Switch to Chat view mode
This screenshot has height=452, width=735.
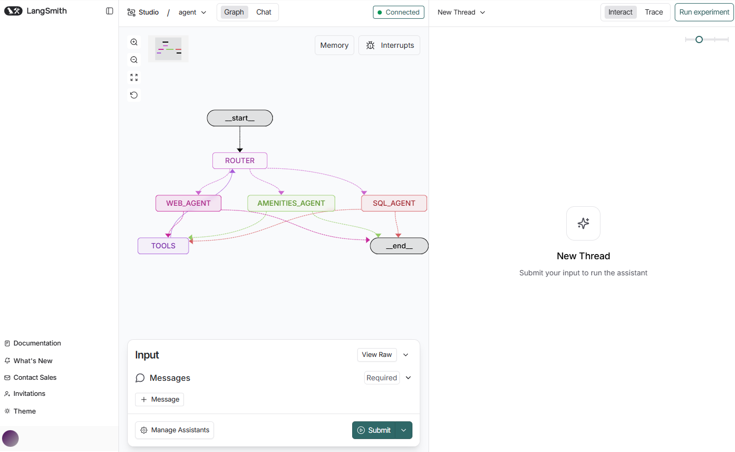tap(263, 12)
